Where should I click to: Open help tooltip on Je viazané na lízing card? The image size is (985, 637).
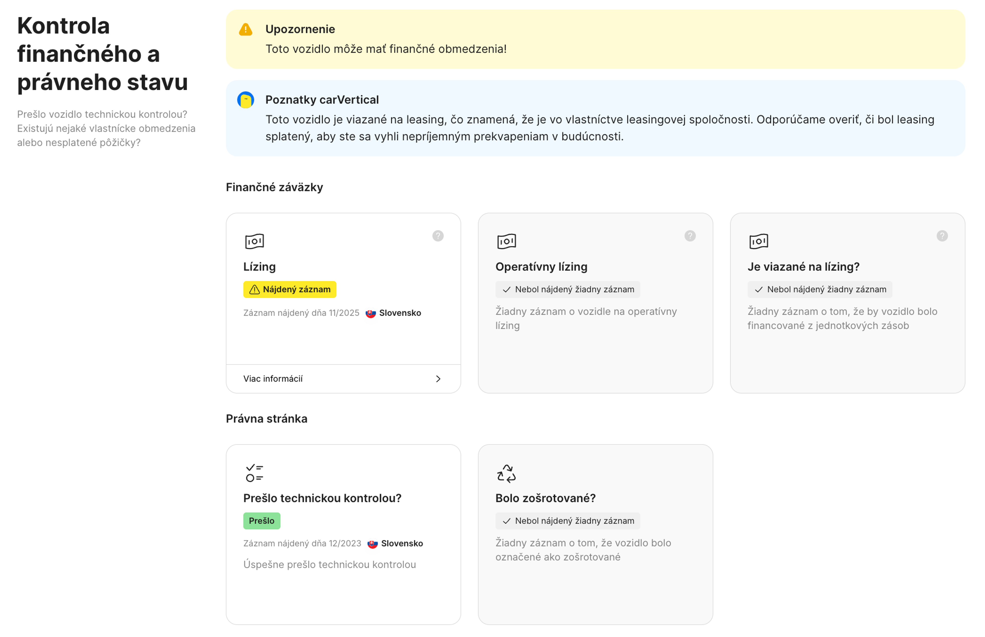coord(942,236)
